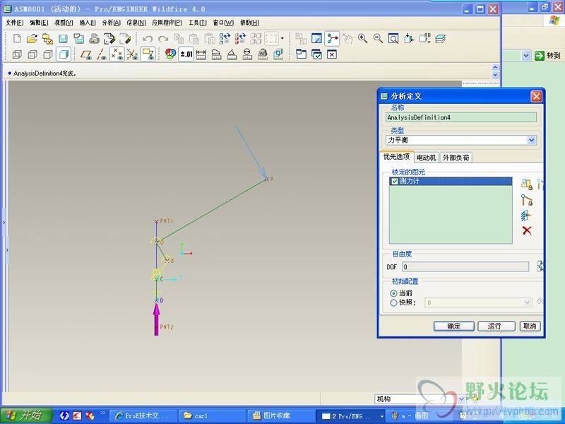The height and width of the screenshot is (424, 565).
Task: Click the ±.01 tolerance display icon
Action: 186,54
